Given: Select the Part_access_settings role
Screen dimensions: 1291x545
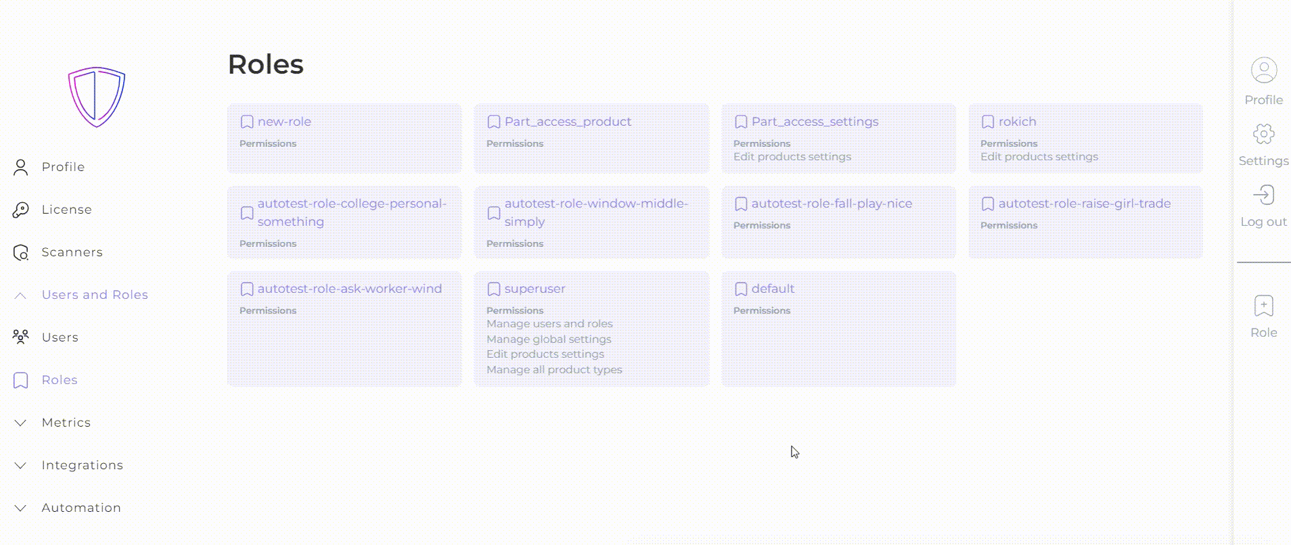Looking at the screenshot, I should (x=838, y=138).
